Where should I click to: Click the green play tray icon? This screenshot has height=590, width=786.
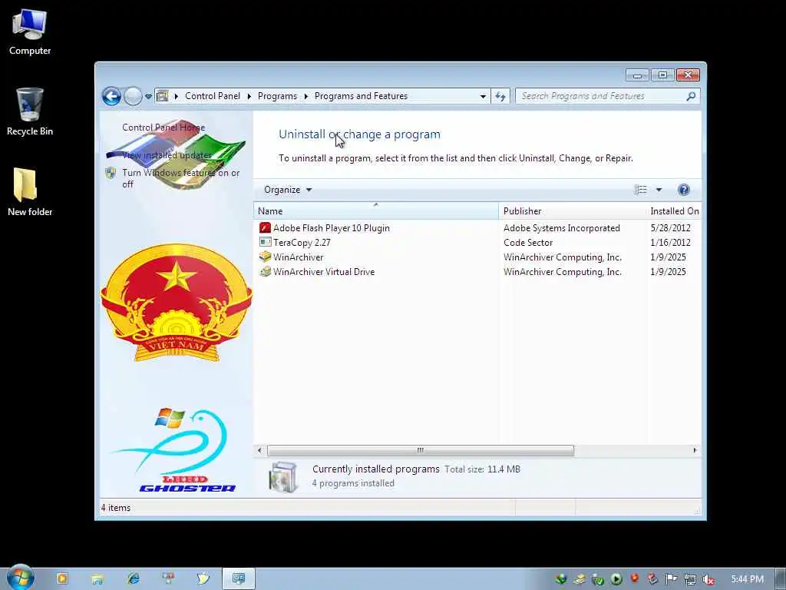(616, 579)
